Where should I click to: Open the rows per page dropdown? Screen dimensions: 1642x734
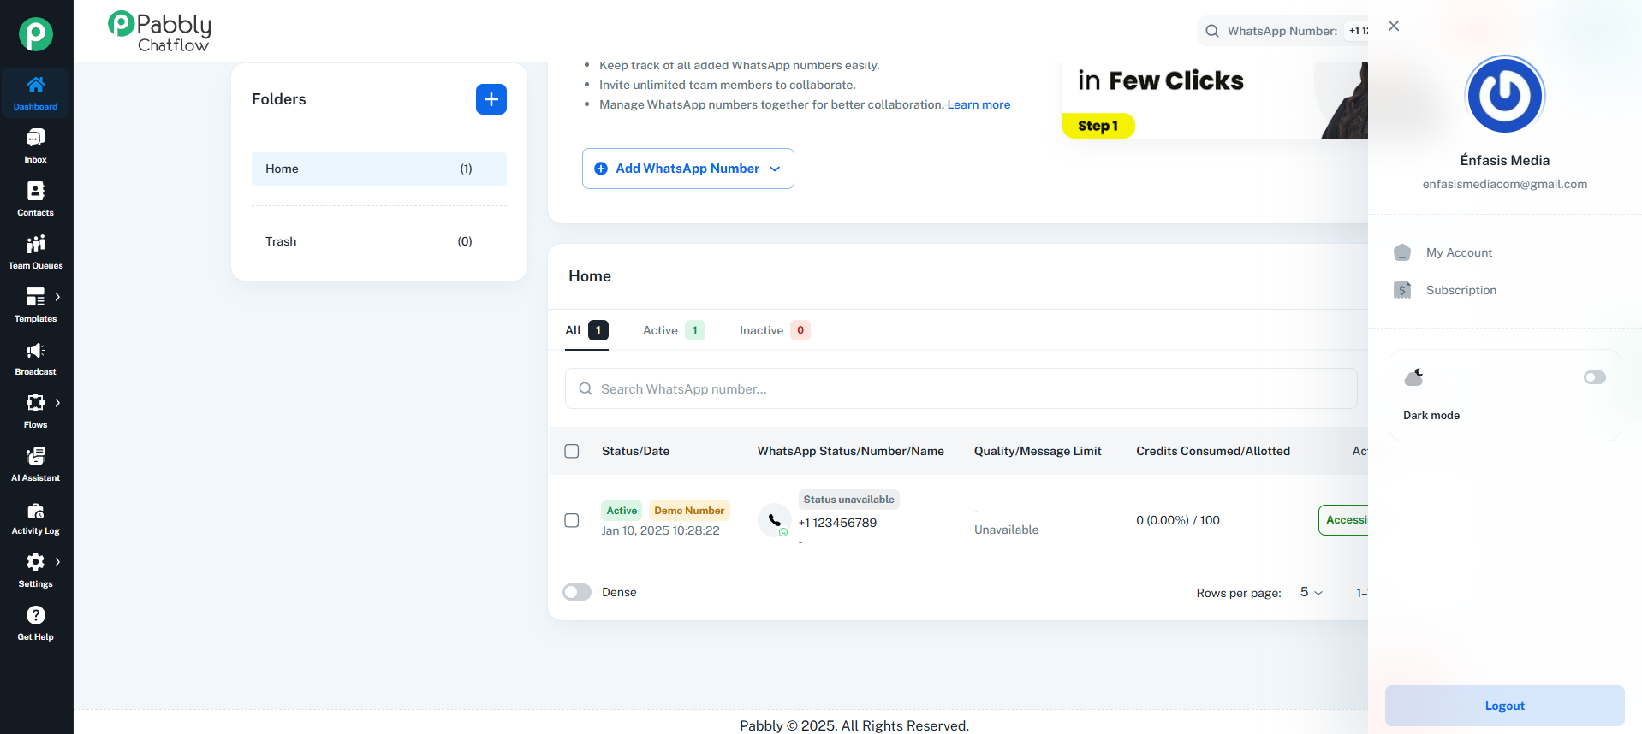pos(1311,592)
